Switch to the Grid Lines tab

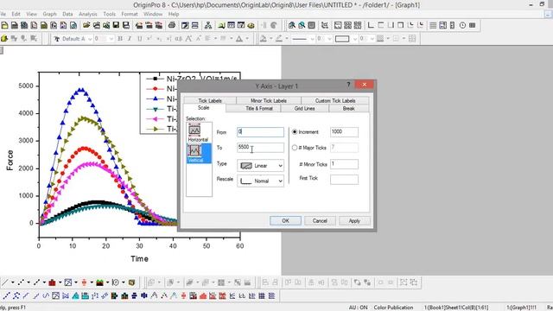305,109
